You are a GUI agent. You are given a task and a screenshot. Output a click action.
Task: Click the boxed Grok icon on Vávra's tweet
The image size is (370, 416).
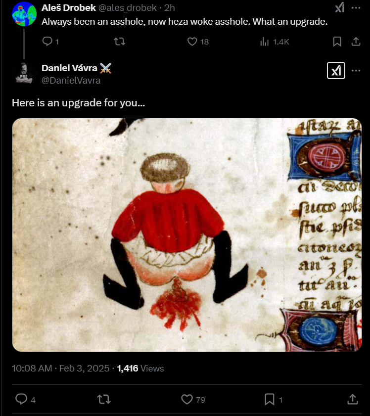[x=336, y=71]
